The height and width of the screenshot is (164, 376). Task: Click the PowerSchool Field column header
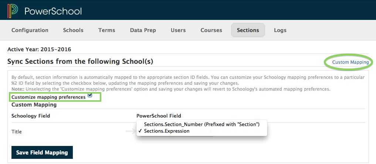[159, 116]
